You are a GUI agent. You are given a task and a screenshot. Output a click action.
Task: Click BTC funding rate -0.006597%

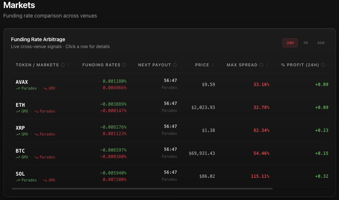point(113,150)
